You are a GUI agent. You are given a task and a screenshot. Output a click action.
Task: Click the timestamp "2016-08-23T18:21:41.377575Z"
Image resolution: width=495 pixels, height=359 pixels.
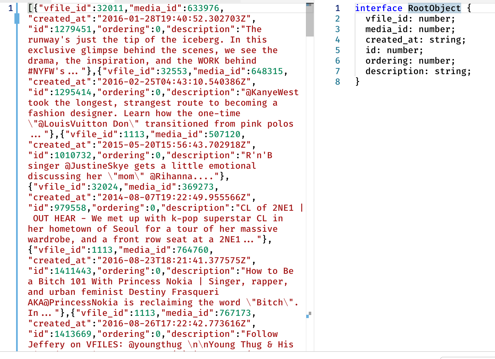click(x=174, y=261)
